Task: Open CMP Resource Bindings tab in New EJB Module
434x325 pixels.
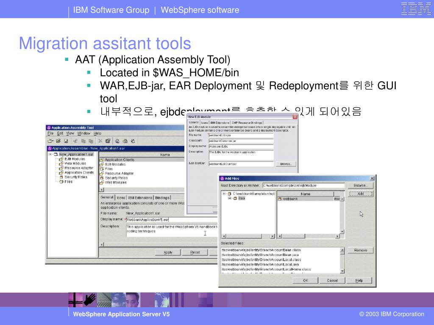Action: 247,123
